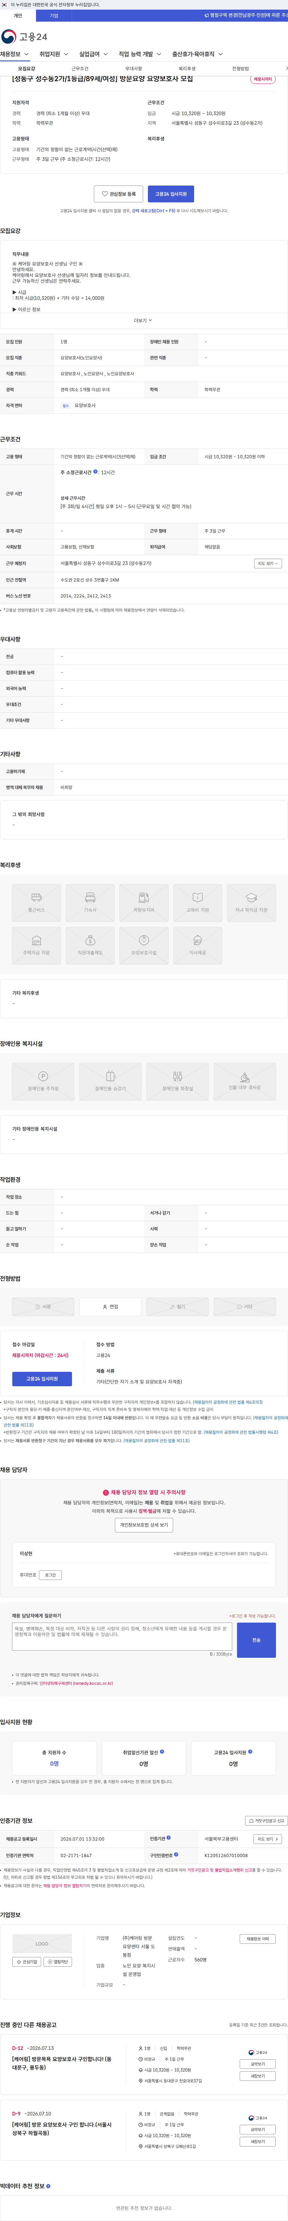Click 고용24 입사지원 button under 접수 마감일

coord(42,1379)
